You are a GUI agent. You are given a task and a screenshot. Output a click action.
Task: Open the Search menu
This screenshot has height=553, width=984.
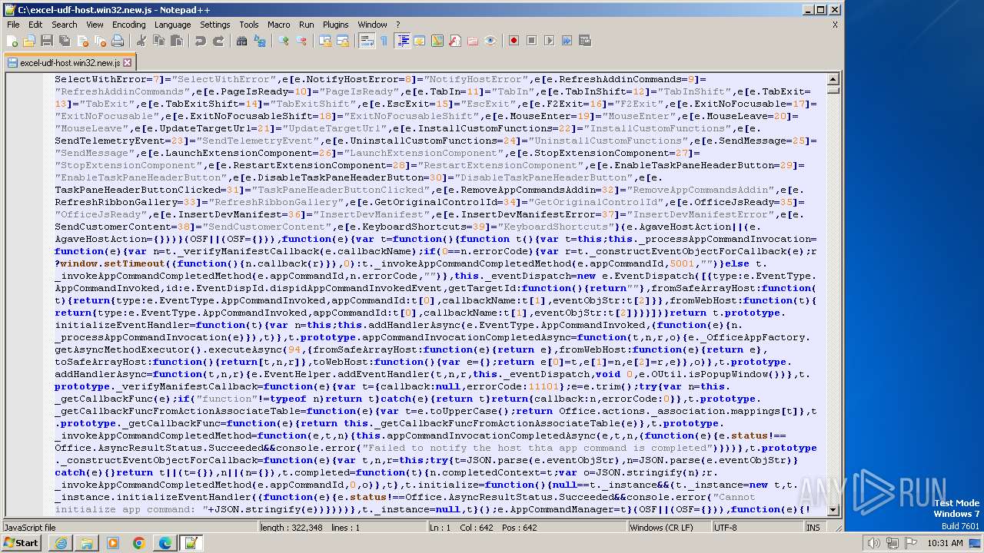(x=65, y=25)
